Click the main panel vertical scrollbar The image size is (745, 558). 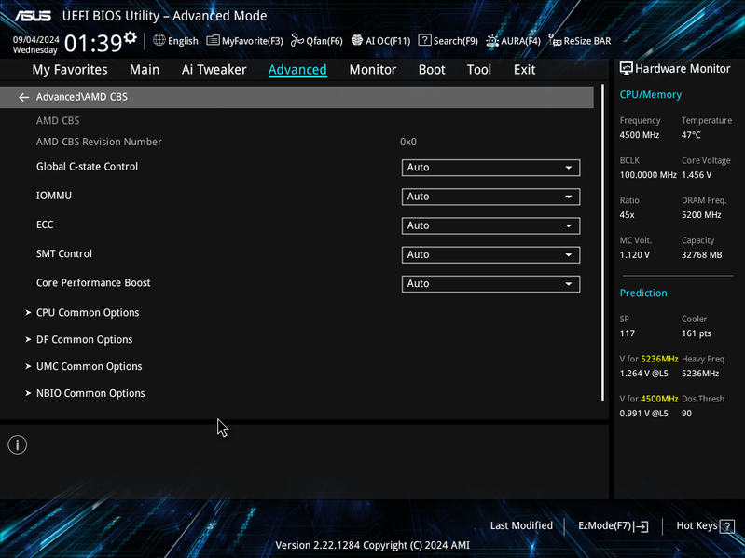click(603, 242)
